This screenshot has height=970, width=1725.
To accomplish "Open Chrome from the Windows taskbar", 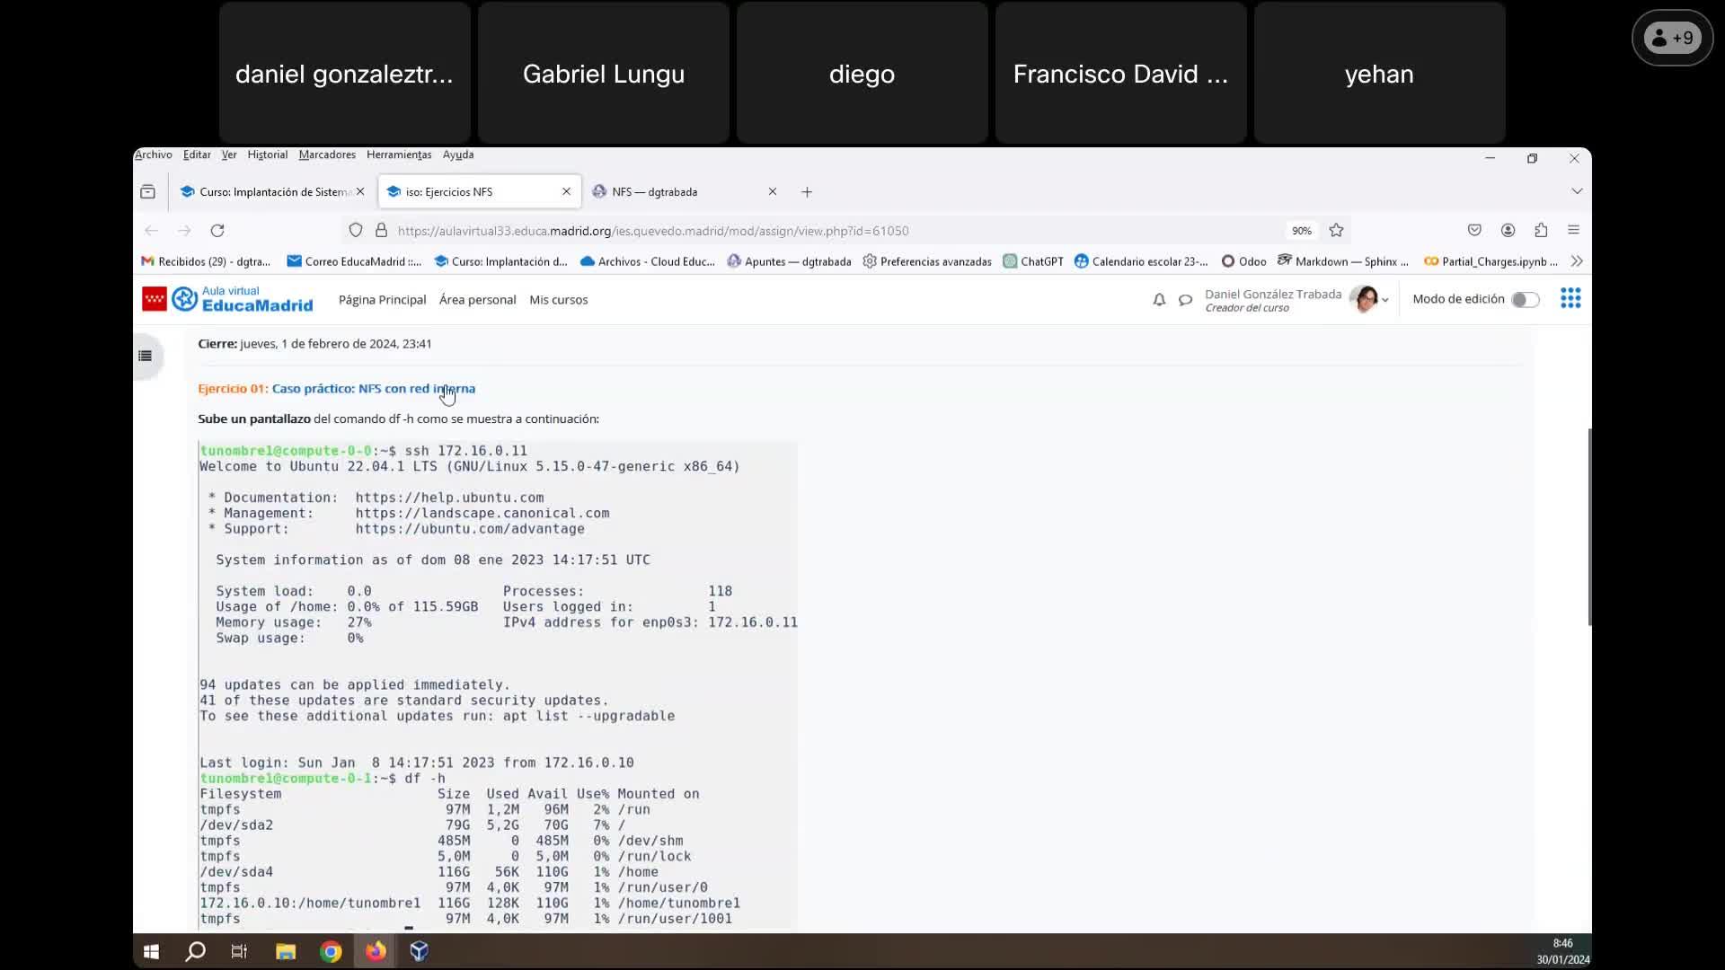I will tap(331, 951).
